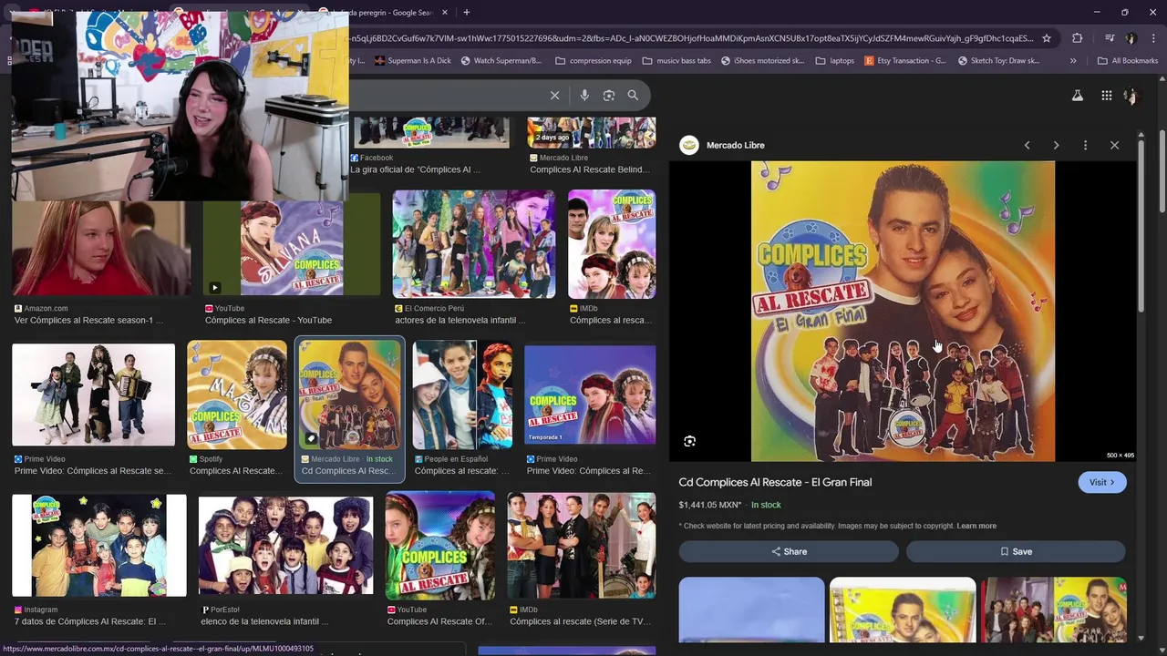
Task: Click the Mercado Libre source name in preview
Action: pyautogui.click(x=735, y=145)
